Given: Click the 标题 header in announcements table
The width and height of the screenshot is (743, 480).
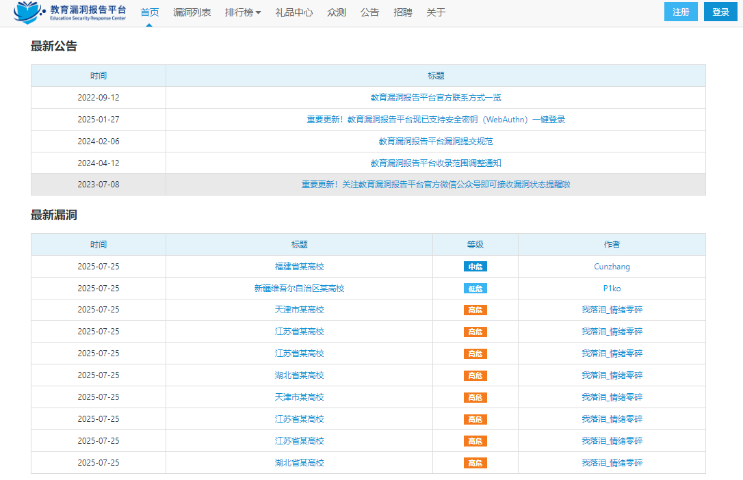Looking at the screenshot, I should pyautogui.click(x=436, y=76).
